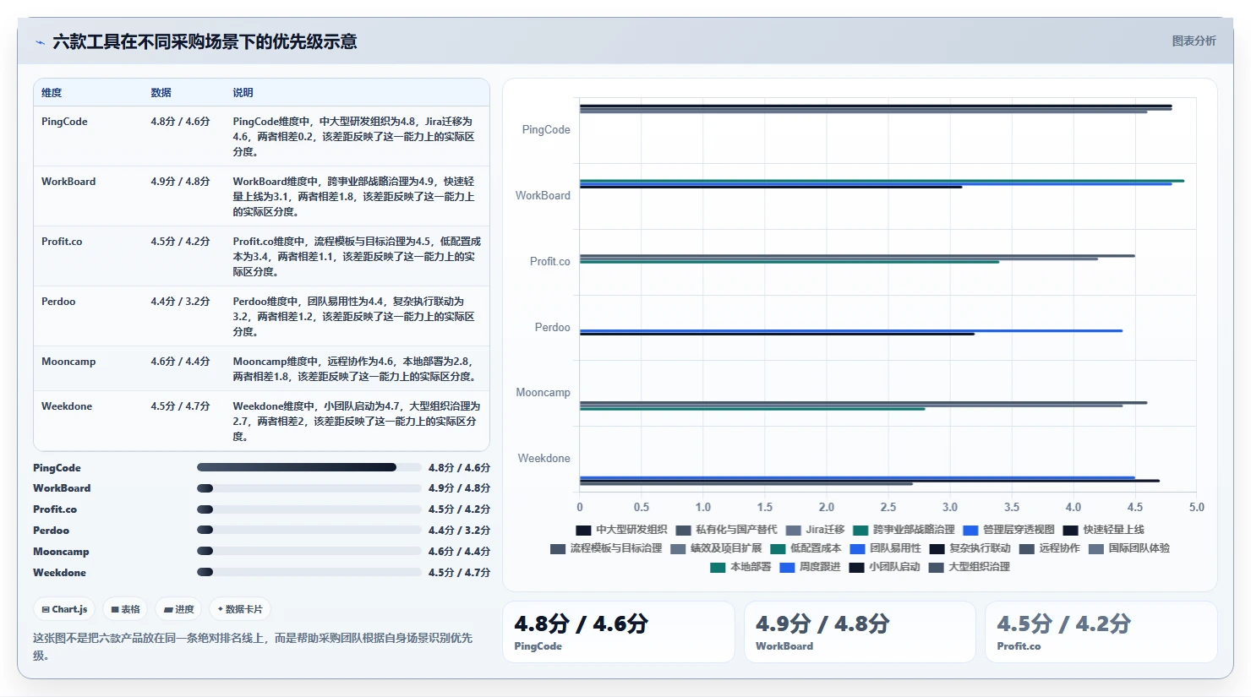Open the WorkBoard 4.9分 / 4.8分 score card

point(860,632)
